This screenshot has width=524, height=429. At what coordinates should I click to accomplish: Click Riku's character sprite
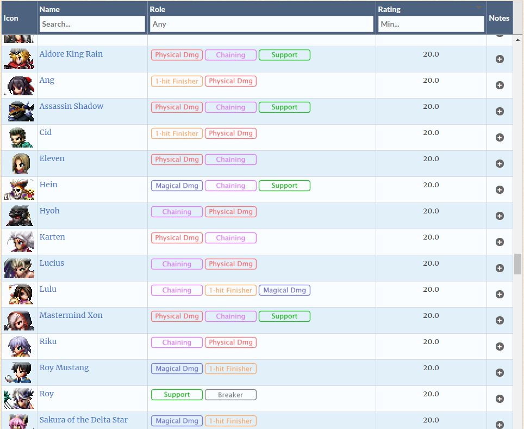(20, 346)
